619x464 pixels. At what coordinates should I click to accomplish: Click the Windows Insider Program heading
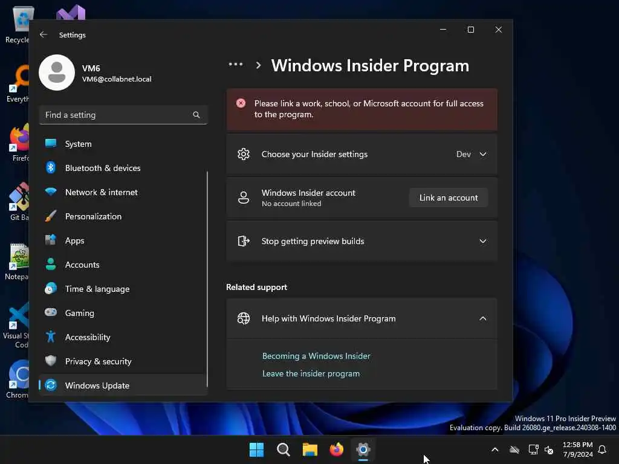pyautogui.click(x=370, y=65)
